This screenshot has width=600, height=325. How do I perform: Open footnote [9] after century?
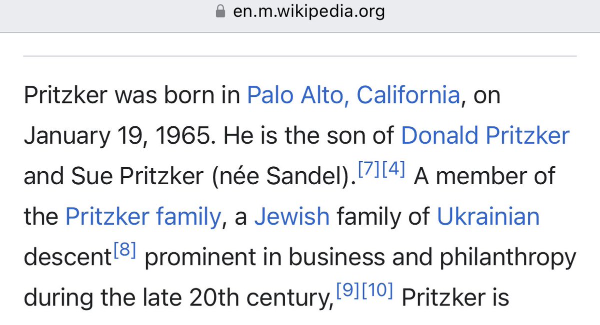pyautogui.click(x=346, y=291)
